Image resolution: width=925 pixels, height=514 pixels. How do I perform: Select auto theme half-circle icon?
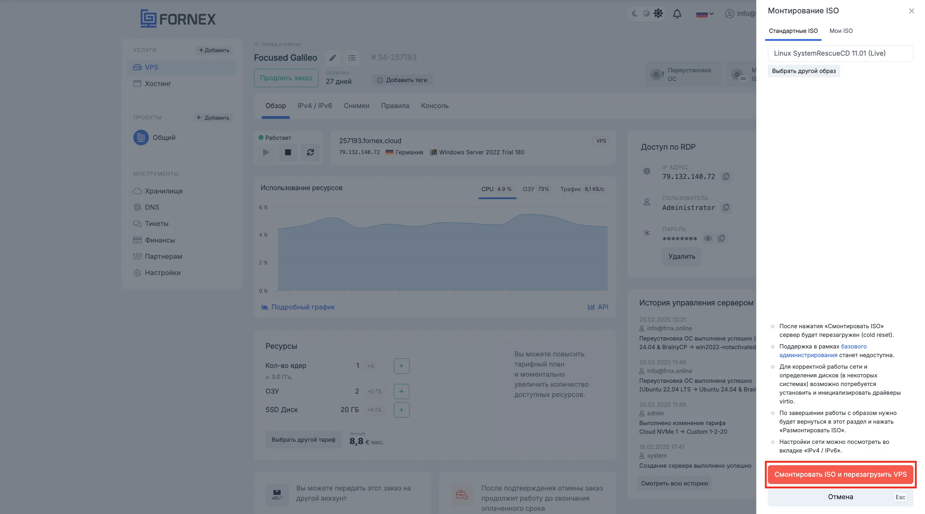coord(646,14)
